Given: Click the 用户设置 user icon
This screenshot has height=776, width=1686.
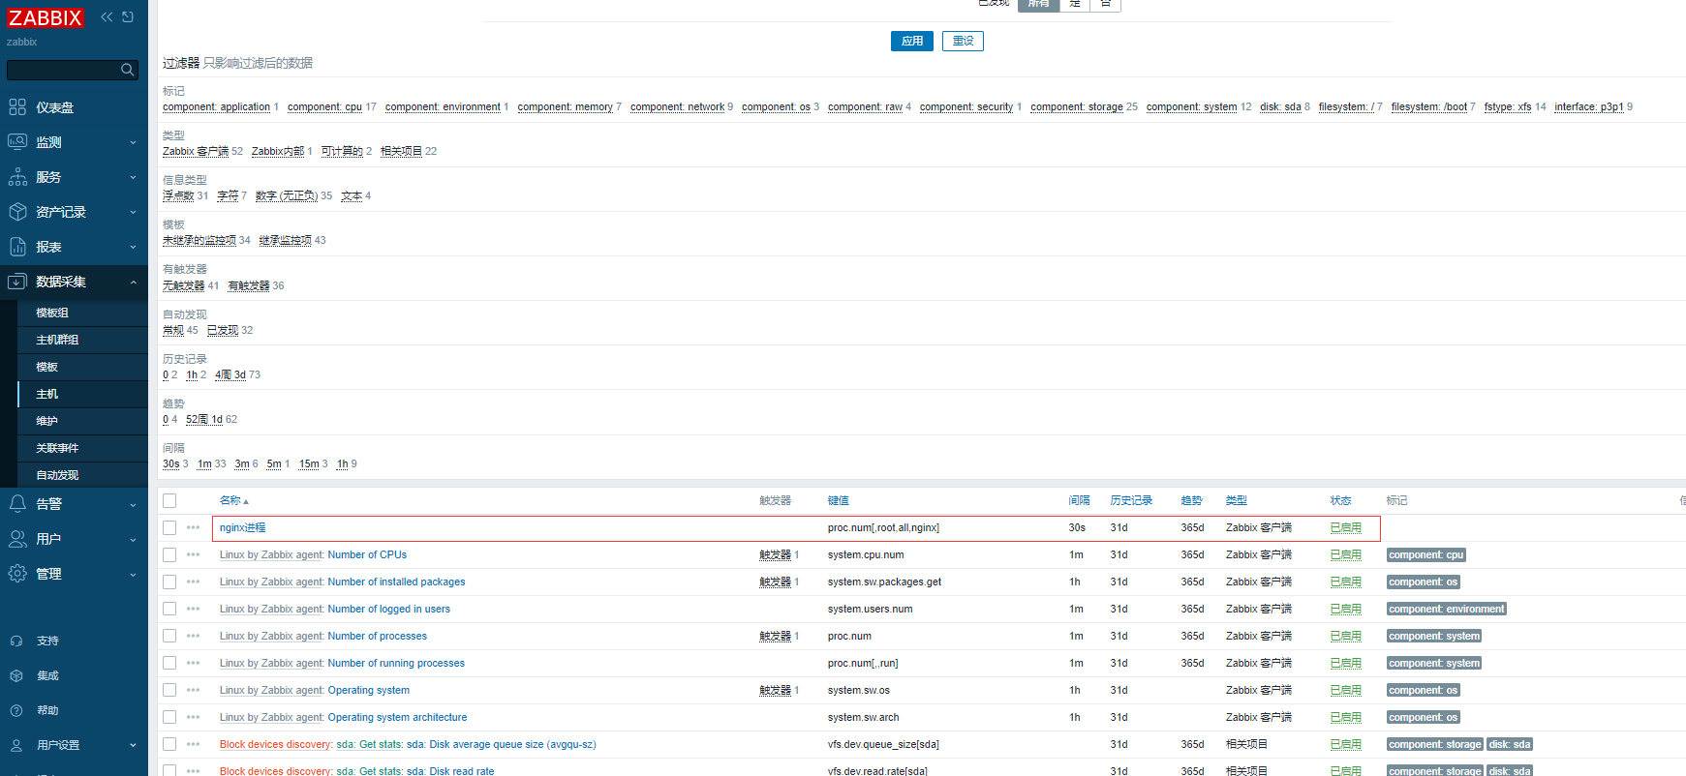Looking at the screenshot, I should click(16, 745).
